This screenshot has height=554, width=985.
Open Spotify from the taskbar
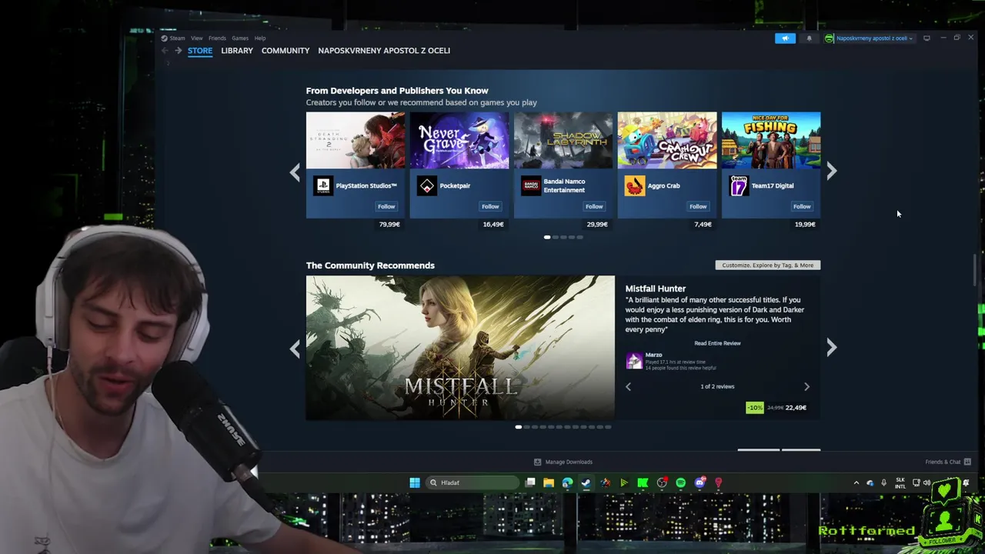[680, 482]
